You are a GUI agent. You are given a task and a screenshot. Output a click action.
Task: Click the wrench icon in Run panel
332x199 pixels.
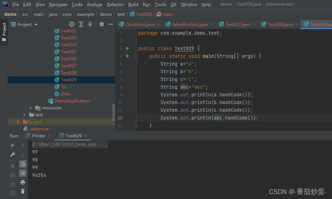pos(13,155)
